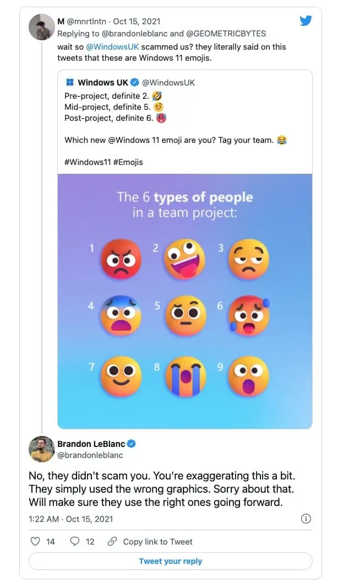Open user M's profile avatar
Image resolution: width=338 pixels, height=581 pixels.
click(x=41, y=27)
